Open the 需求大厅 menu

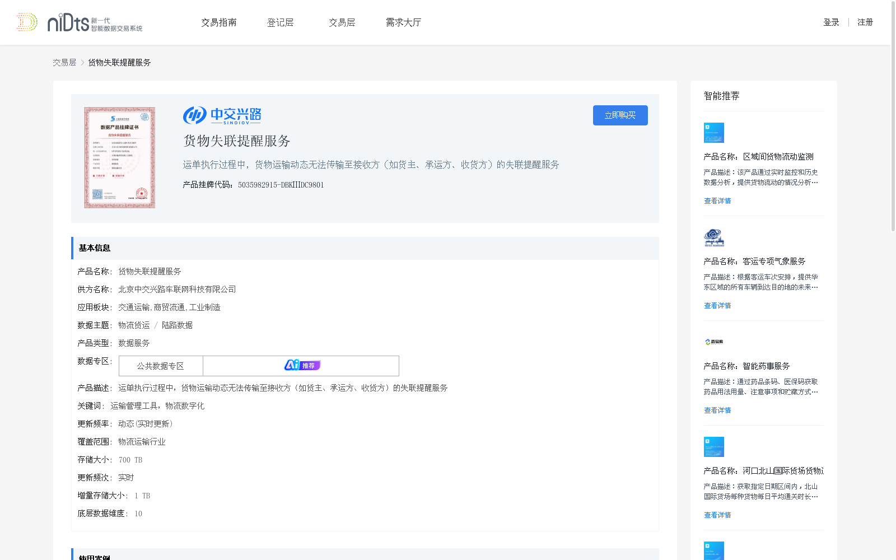[403, 22]
